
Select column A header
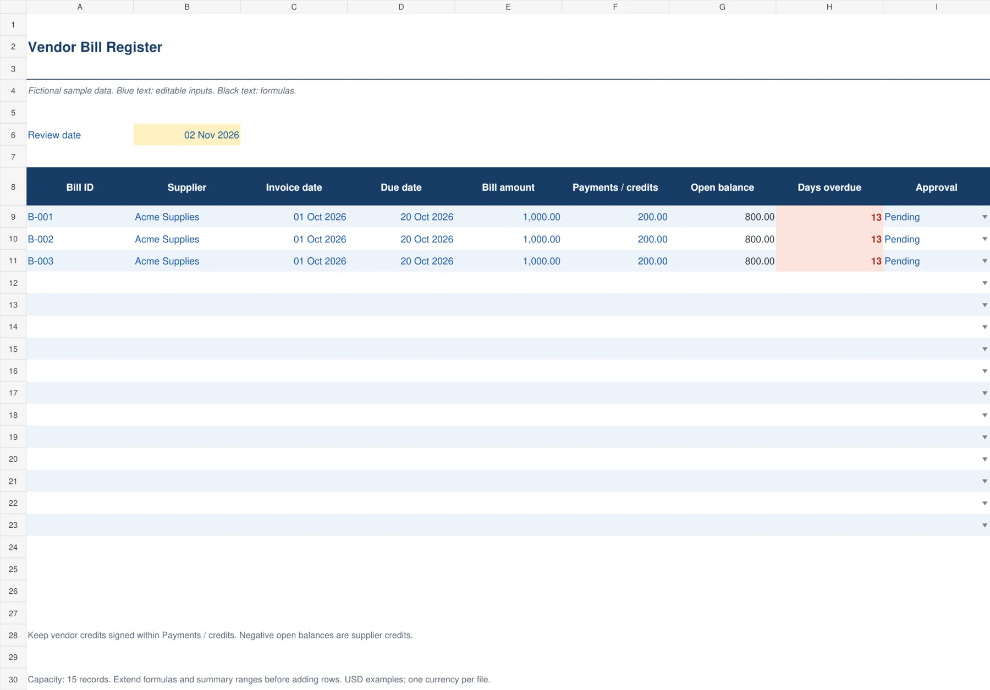pyautogui.click(x=80, y=7)
